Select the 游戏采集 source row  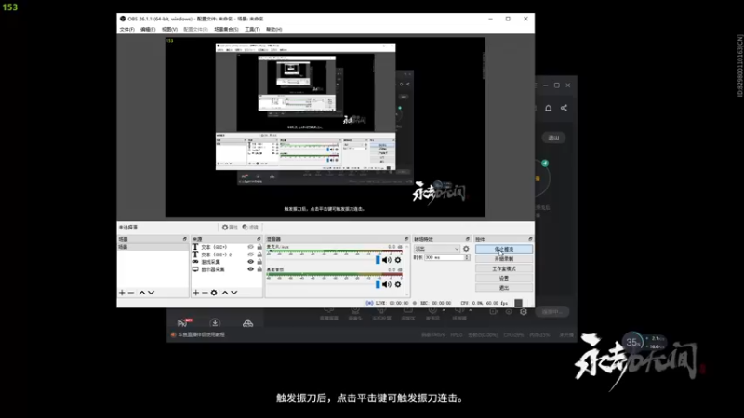[227, 262]
